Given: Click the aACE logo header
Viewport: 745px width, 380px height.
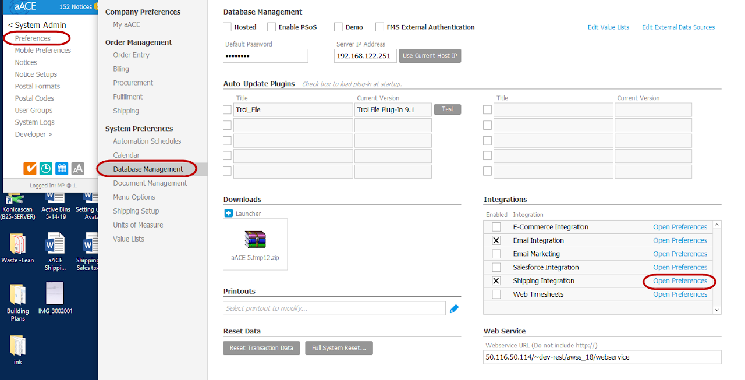Looking at the screenshot, I should point(26,6).
